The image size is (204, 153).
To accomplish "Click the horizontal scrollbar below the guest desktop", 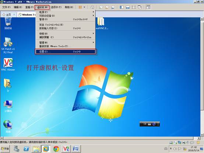I will [x=100, y=138].
